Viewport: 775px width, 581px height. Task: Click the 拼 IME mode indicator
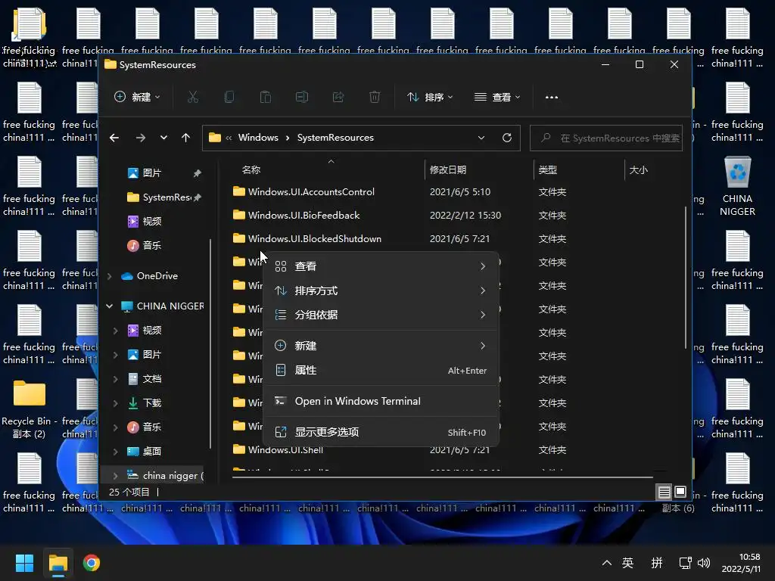[657, 563]
